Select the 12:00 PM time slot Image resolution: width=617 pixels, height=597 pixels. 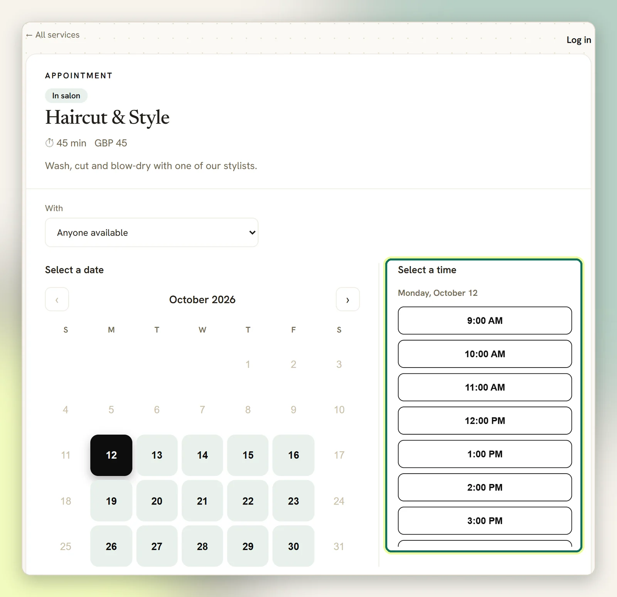485,421
